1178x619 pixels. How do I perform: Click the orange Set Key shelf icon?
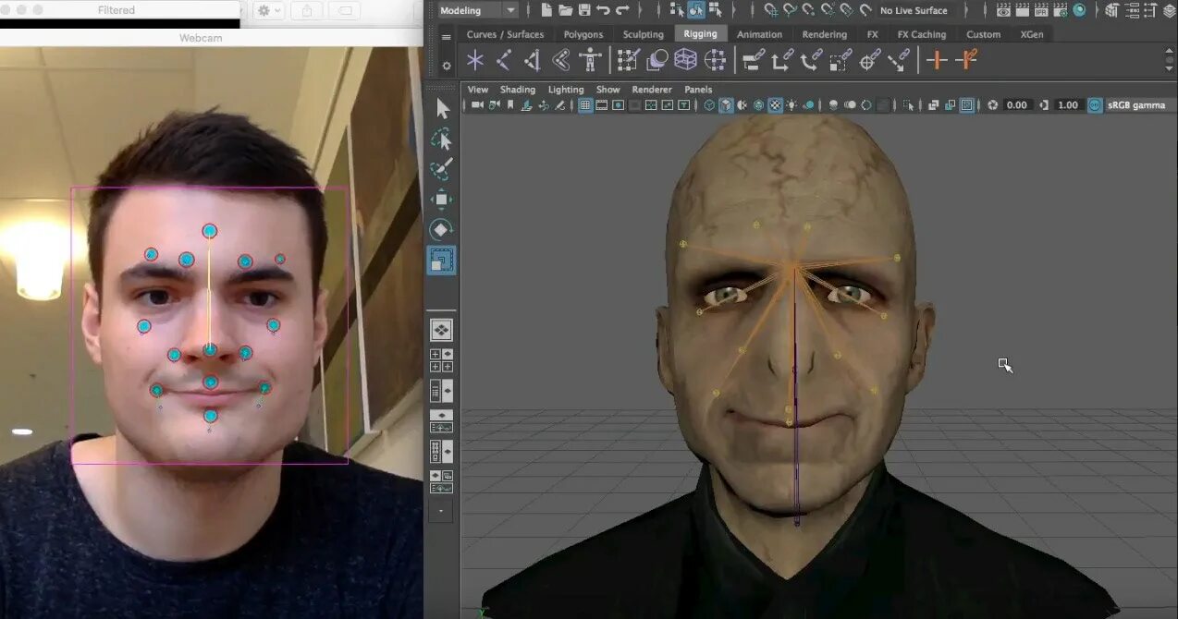tap(937, 61)
